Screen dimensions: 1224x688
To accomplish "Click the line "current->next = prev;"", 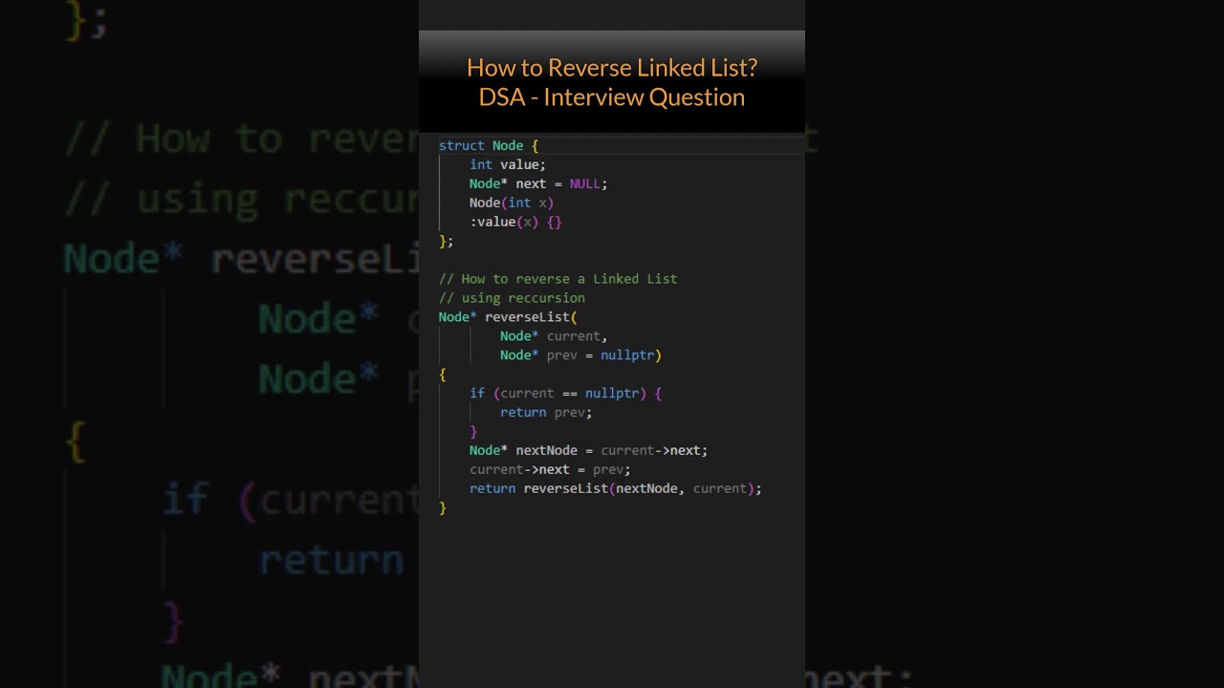I will 550,470.
